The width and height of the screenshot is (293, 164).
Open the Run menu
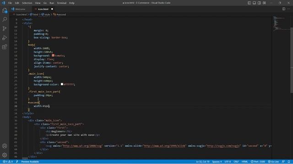click(x=52, y=3)
